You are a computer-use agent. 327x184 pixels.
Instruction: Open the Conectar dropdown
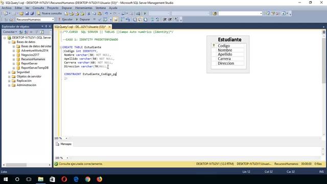pyautogui.click(x=10, y=32)
